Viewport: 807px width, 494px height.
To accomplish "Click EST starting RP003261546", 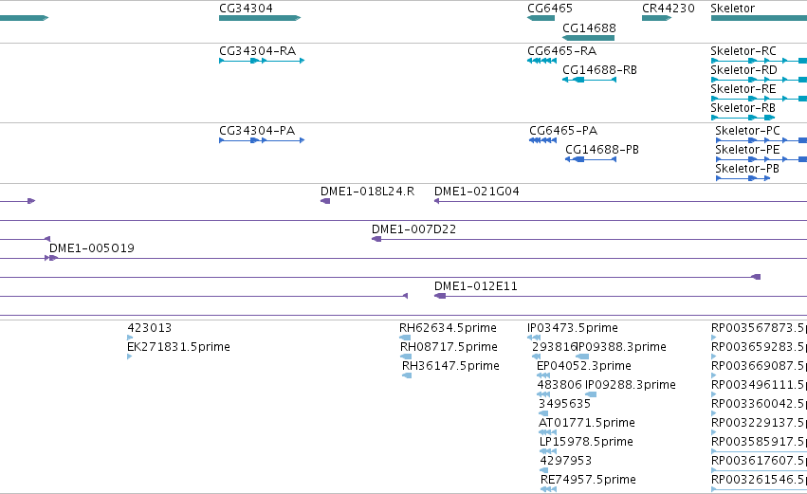I will (759, 481).
